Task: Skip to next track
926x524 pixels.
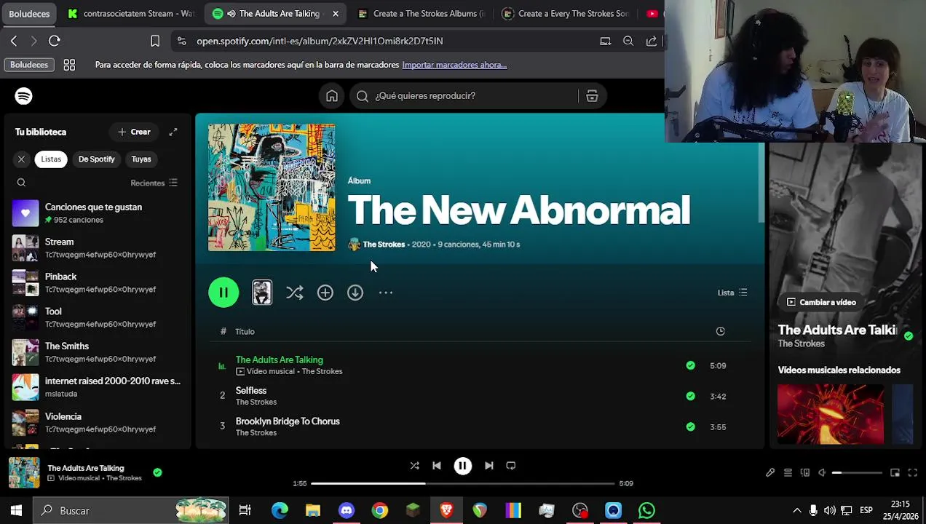Action: pos(488,466)
